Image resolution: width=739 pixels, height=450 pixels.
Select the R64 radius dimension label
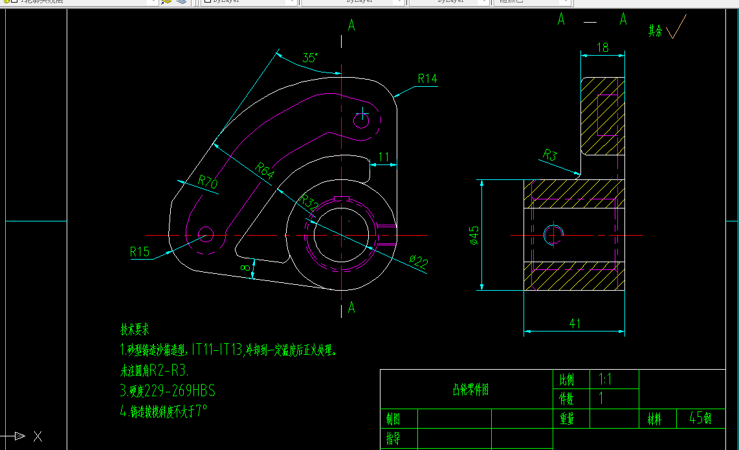coord(265,170)
